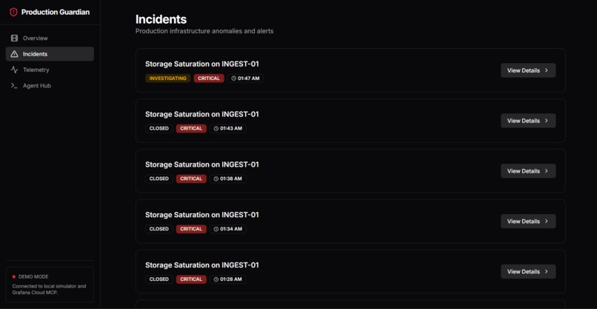The image size is (597, 309).
Task: Click the Incidents warning triangle icon
Action: (15, 54)
